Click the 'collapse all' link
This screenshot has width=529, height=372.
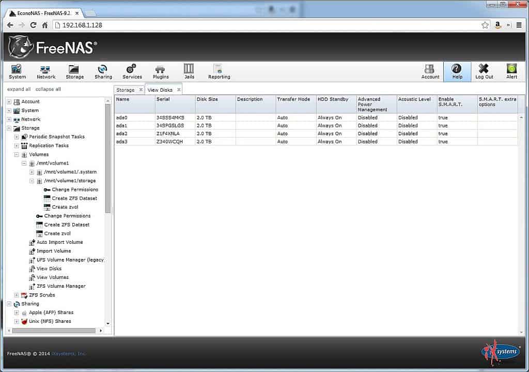(48, 89)
